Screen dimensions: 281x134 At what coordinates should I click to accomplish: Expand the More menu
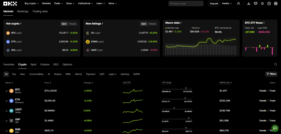point(113,3)
